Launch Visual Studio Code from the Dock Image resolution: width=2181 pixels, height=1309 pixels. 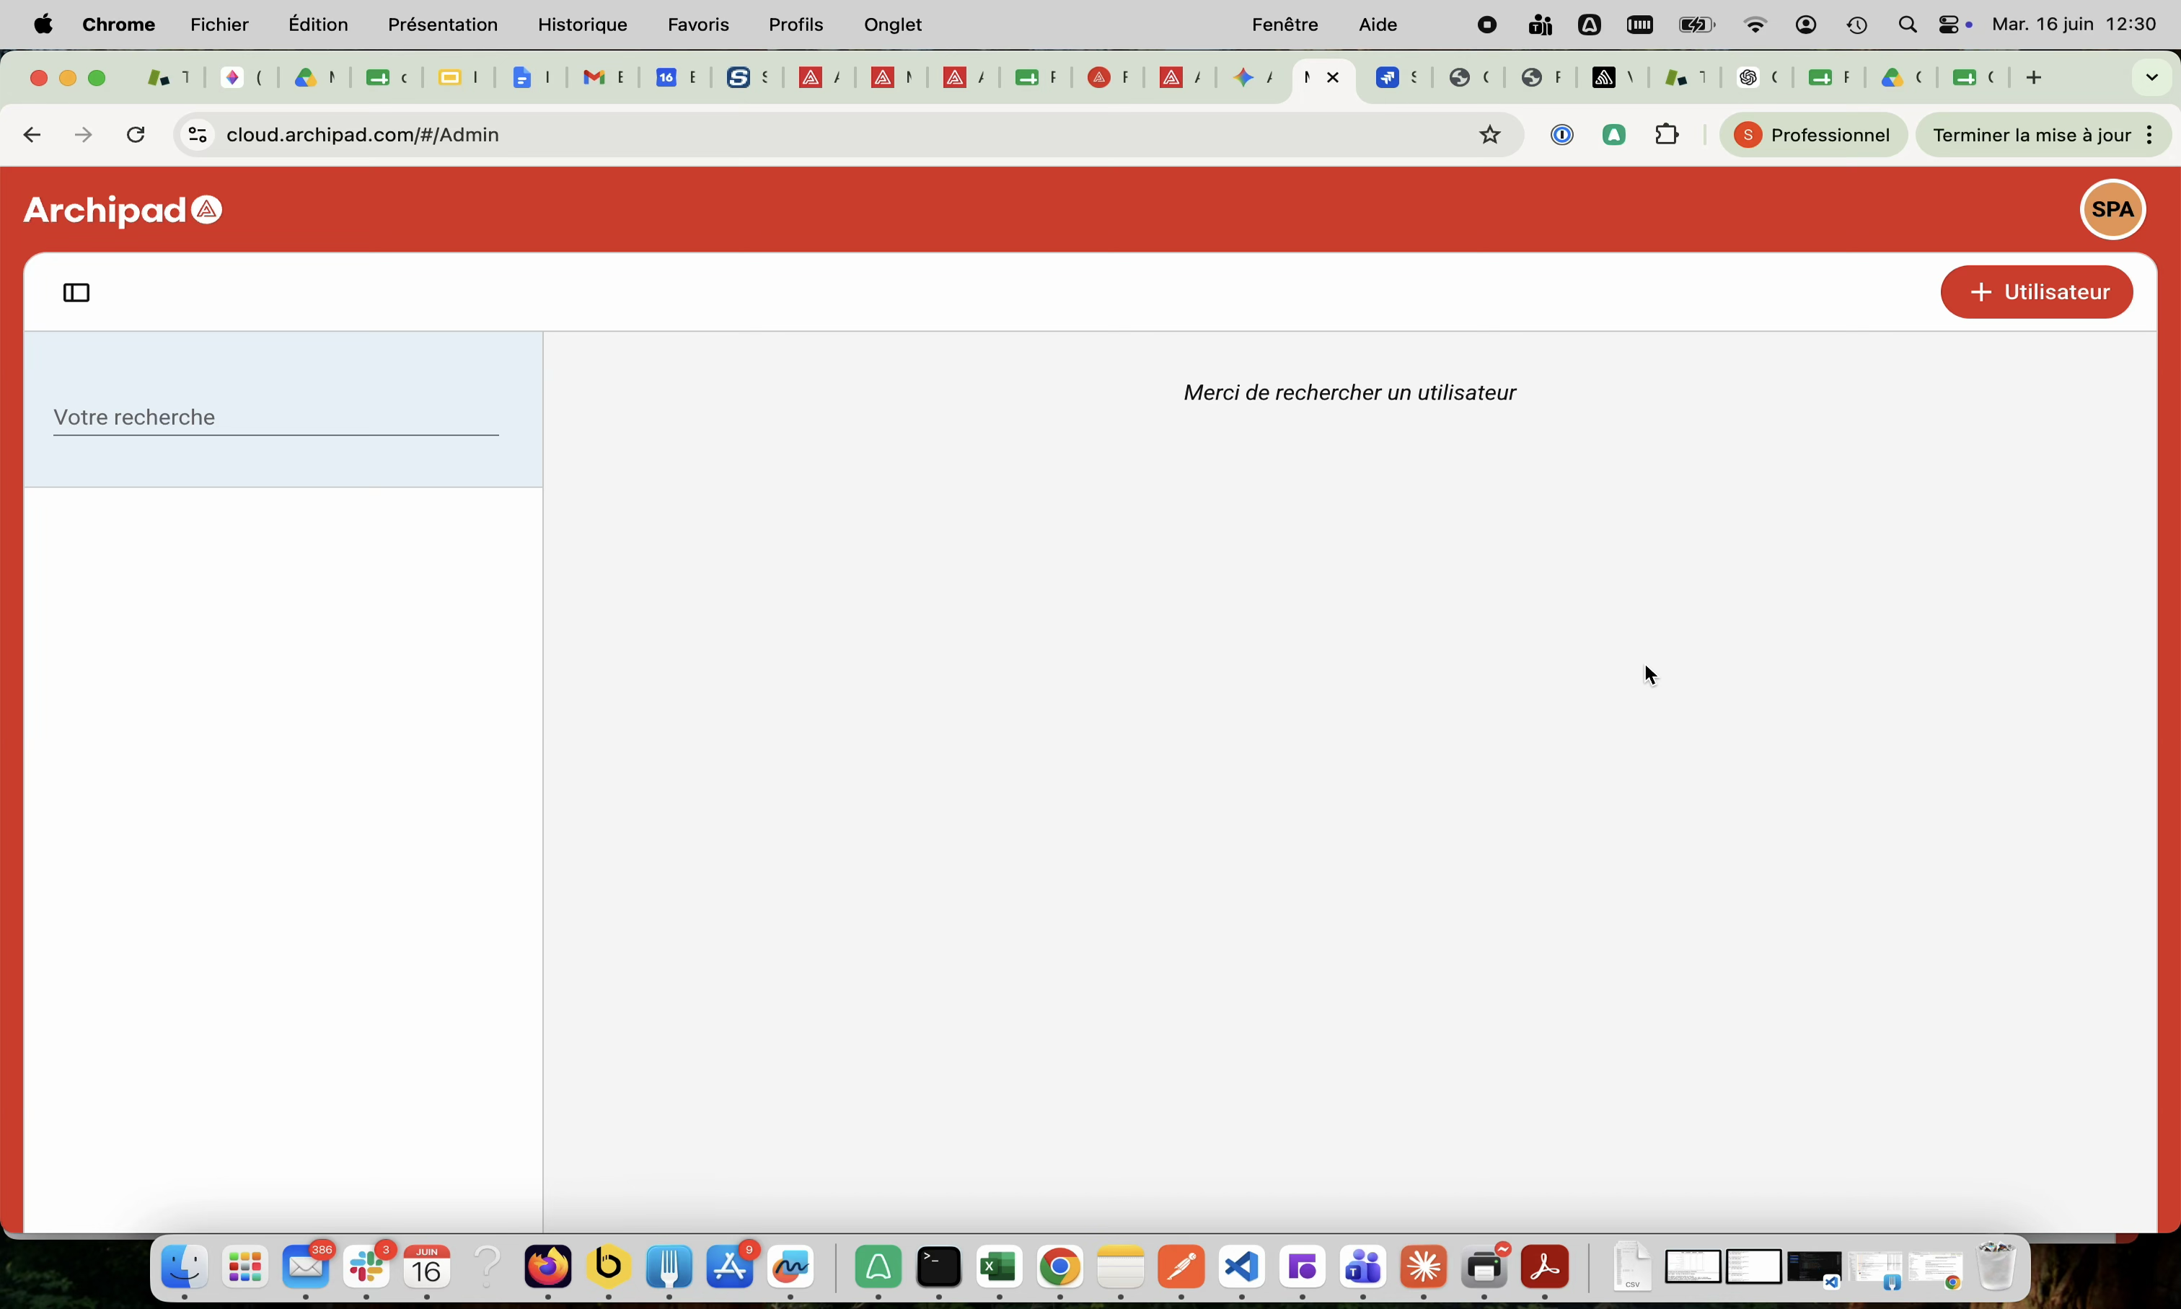point(1241,1268)
